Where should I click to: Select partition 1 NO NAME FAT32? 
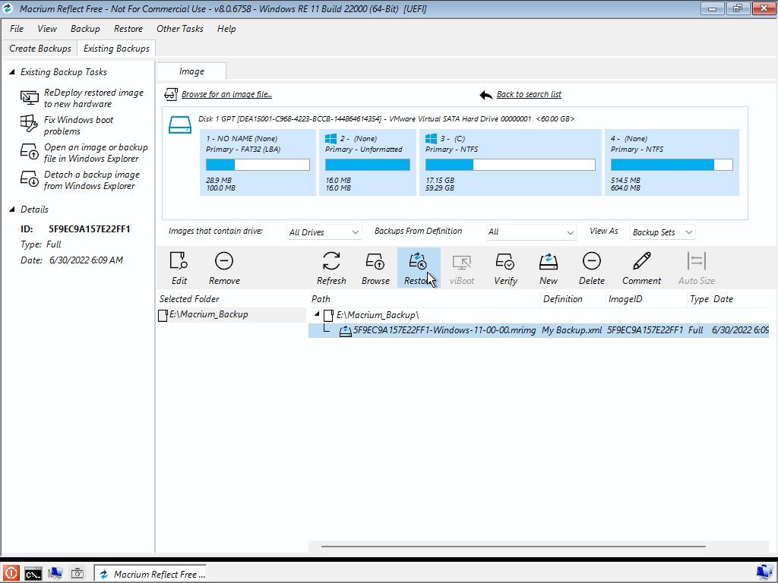click(258, 162)
